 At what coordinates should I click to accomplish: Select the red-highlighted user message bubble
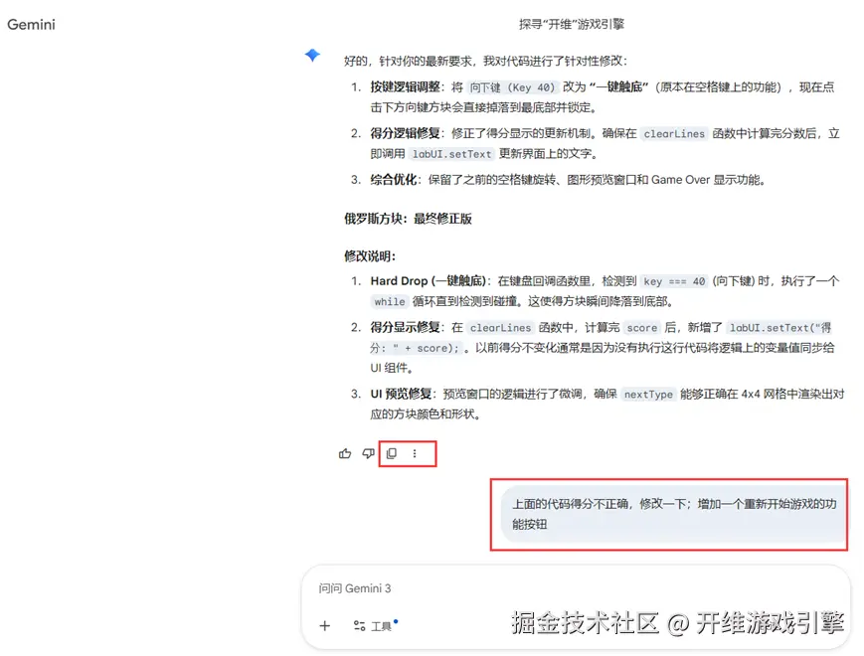pos(669,514)
